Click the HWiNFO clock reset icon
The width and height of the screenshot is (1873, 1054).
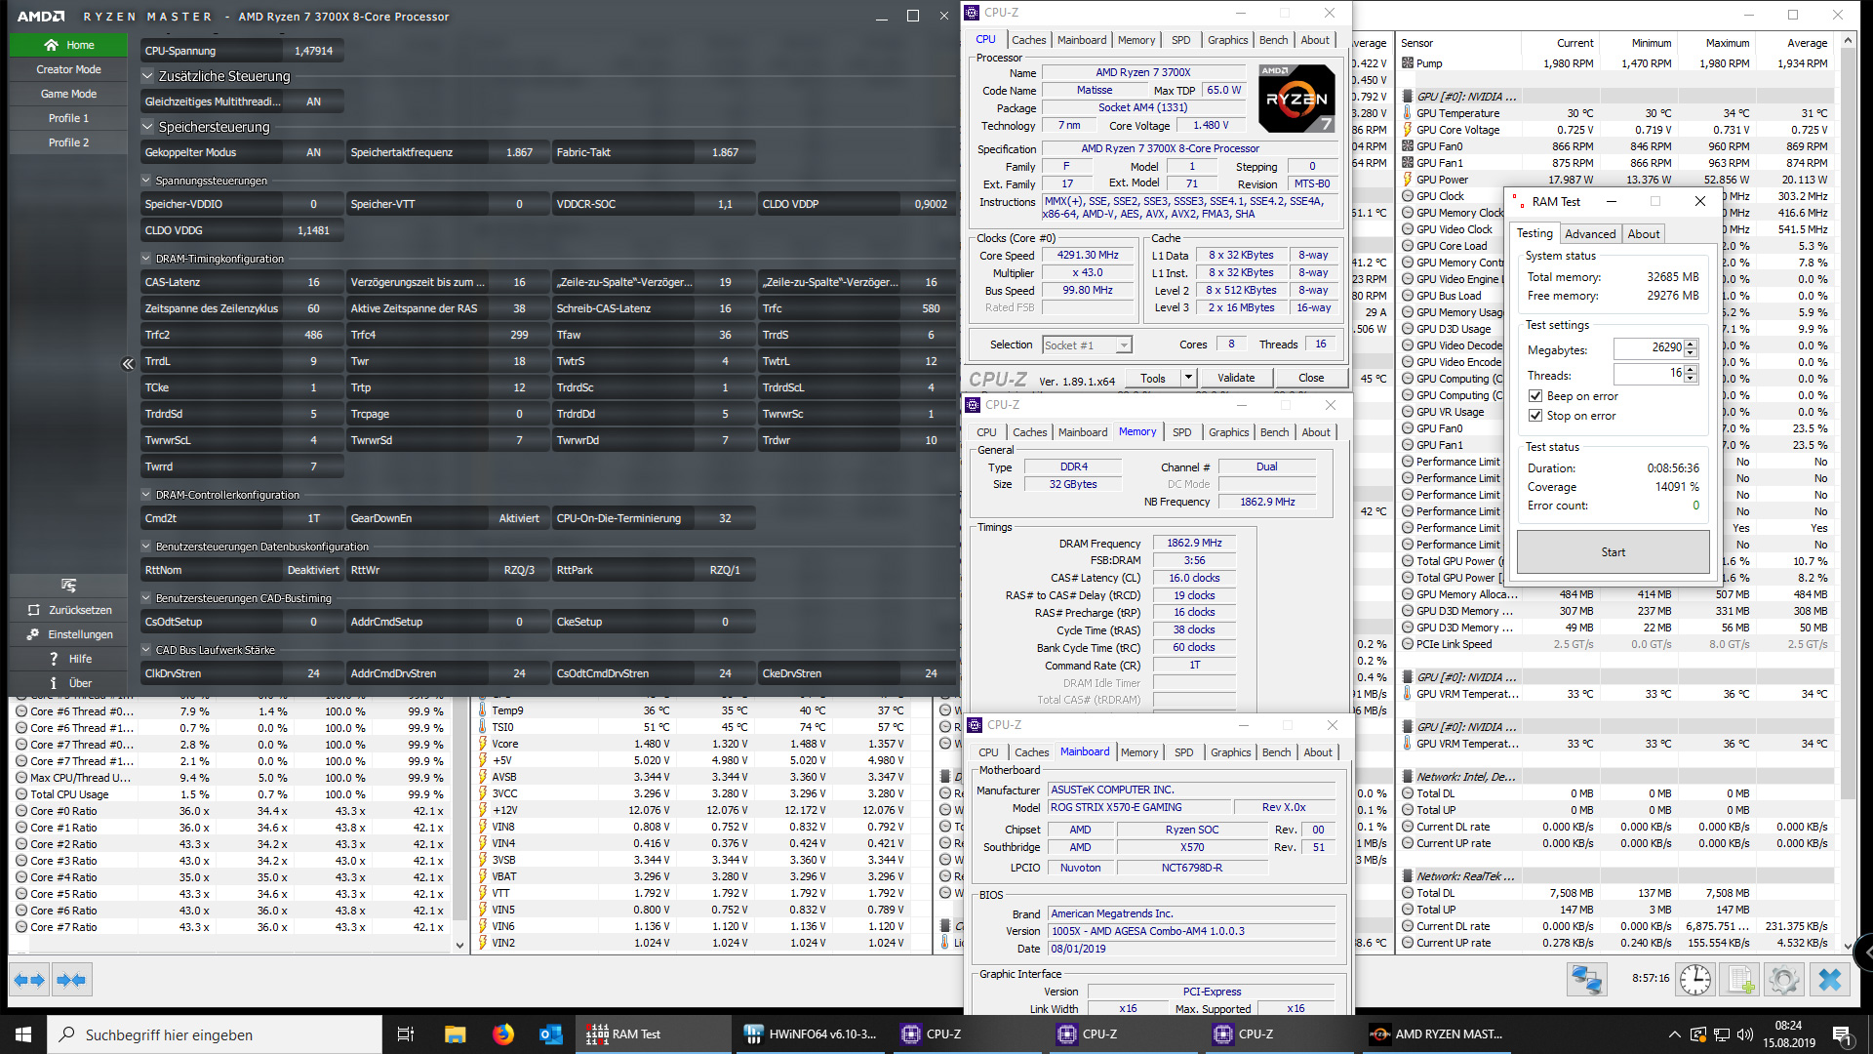[x=1695, y=979]
